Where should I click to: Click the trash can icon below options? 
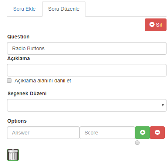13,155
